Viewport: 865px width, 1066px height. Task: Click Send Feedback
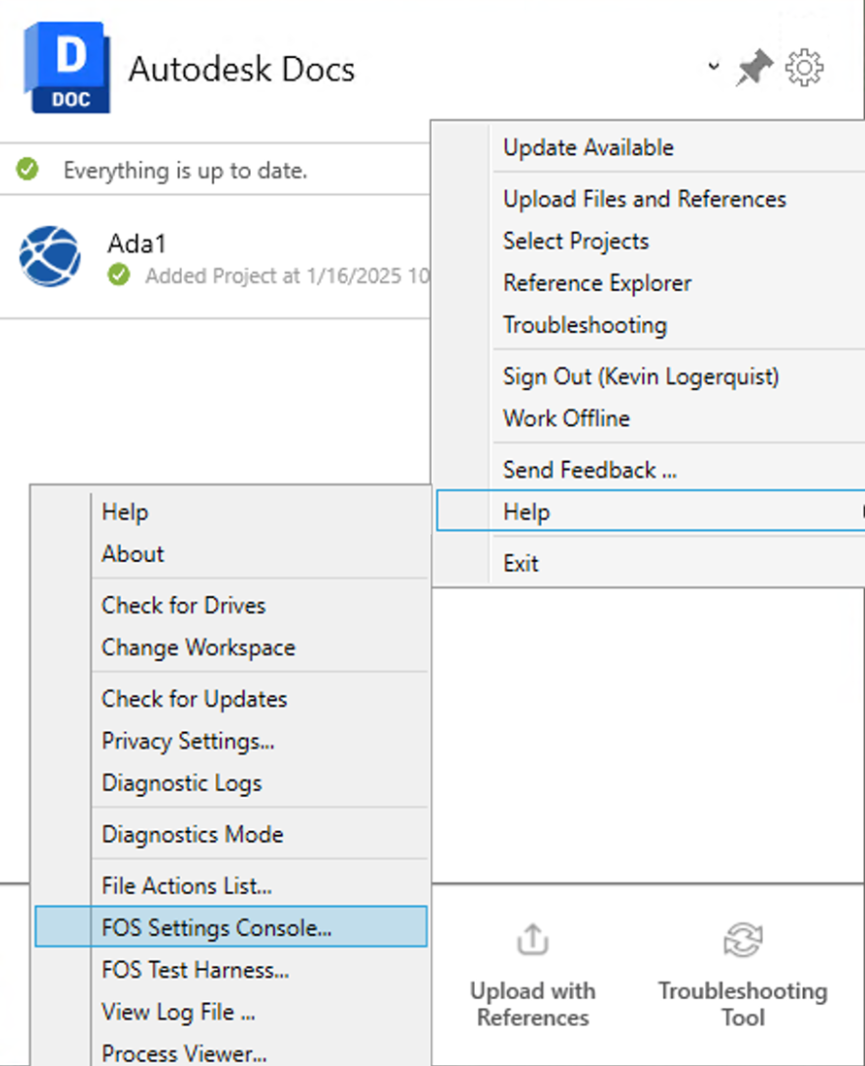point(589,470)
